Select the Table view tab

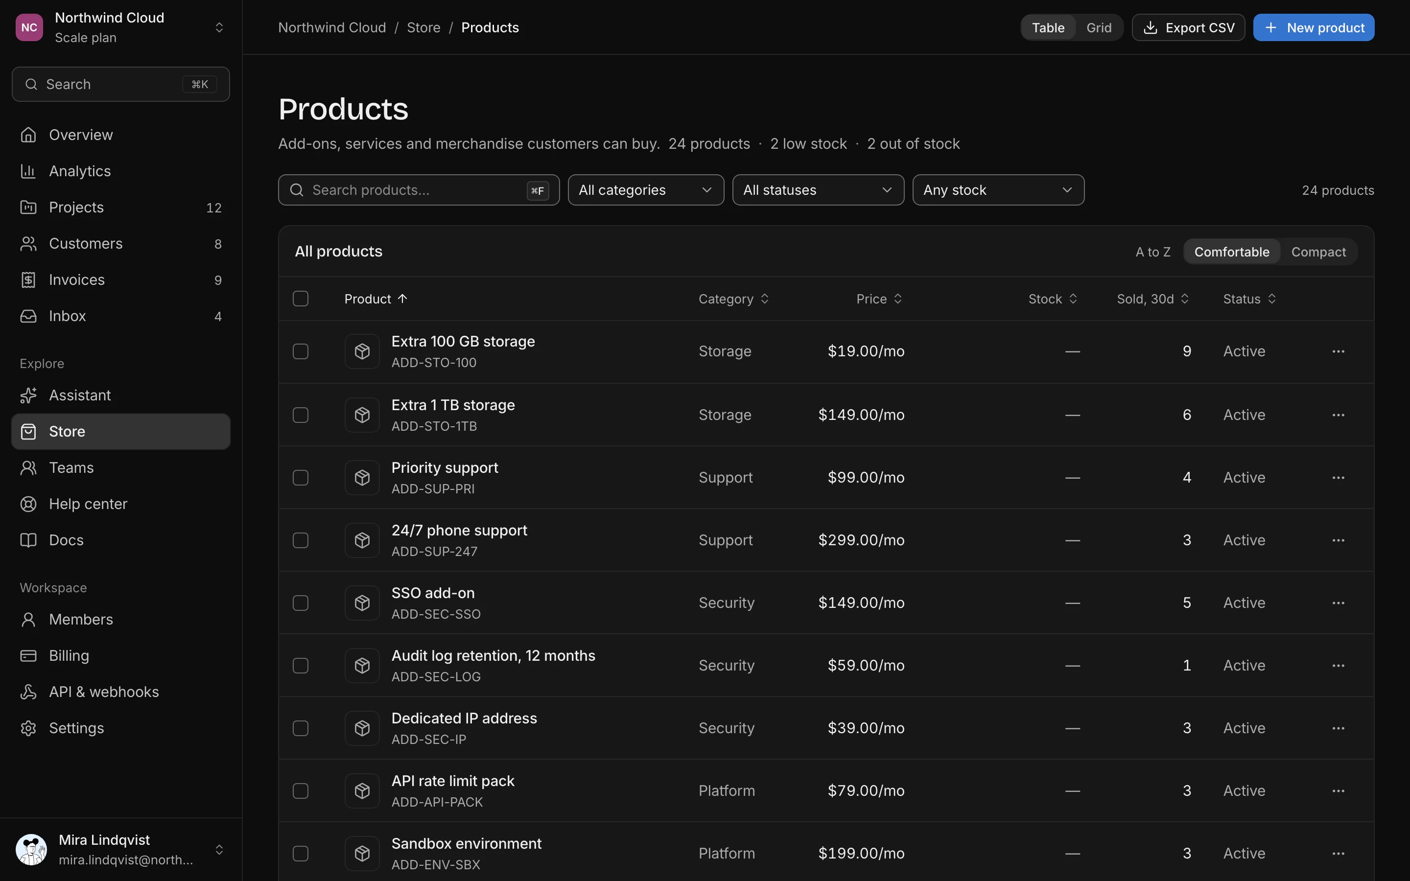pyautogui.click(x=1048, y=27)
